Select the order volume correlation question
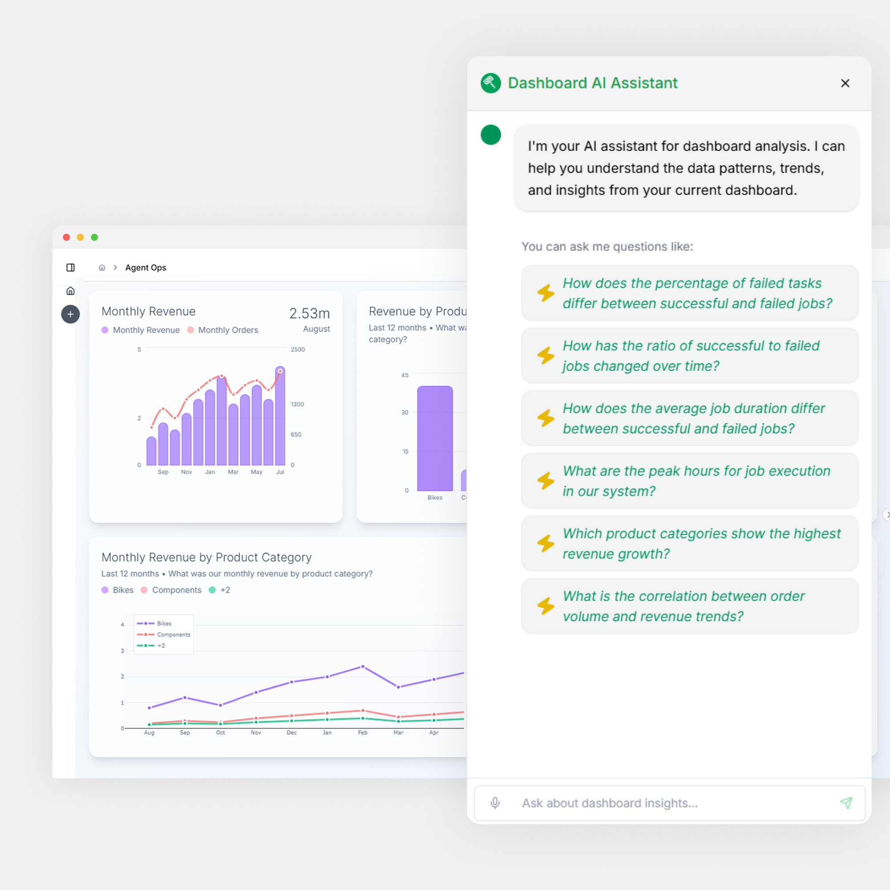 (690, 606)
